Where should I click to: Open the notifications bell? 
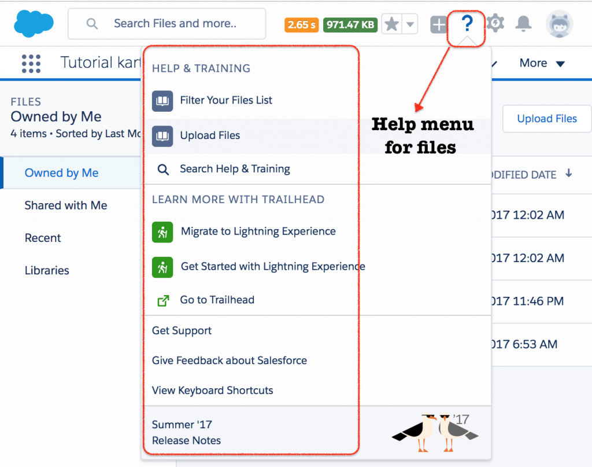(x=524, y=24)
